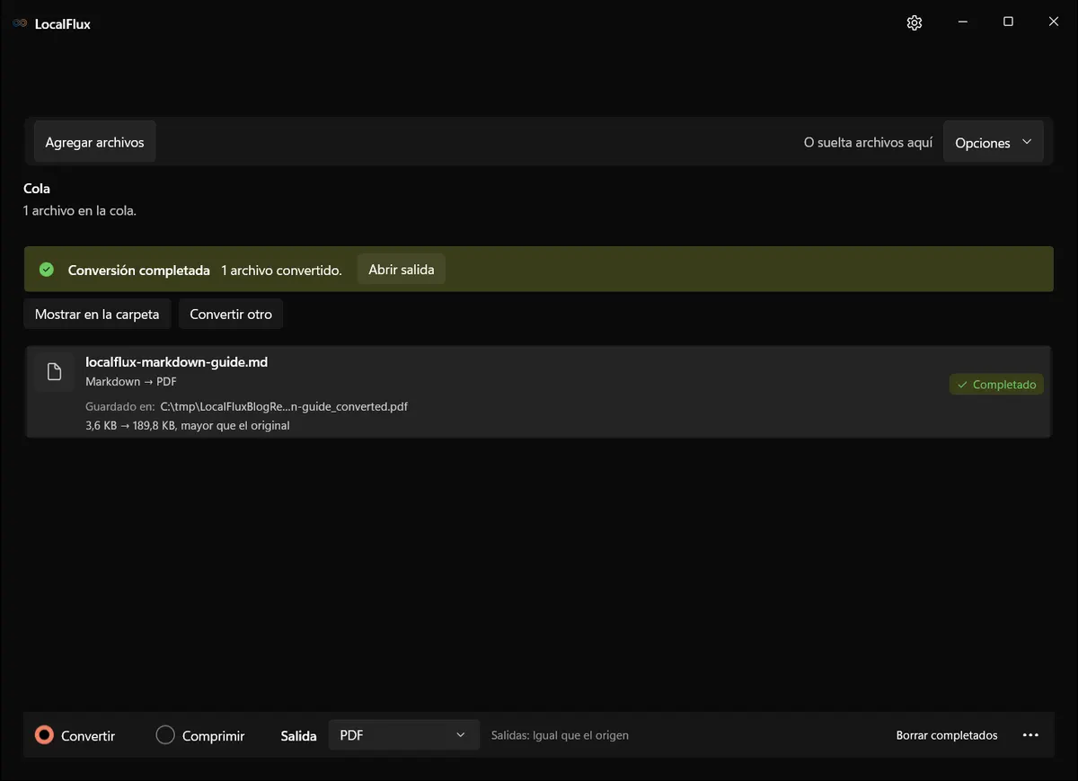The width and height of the screenshot is (1078, 781).
Task: Click the 'O suelta archivos aquí' drop hint
Action: 869,143
